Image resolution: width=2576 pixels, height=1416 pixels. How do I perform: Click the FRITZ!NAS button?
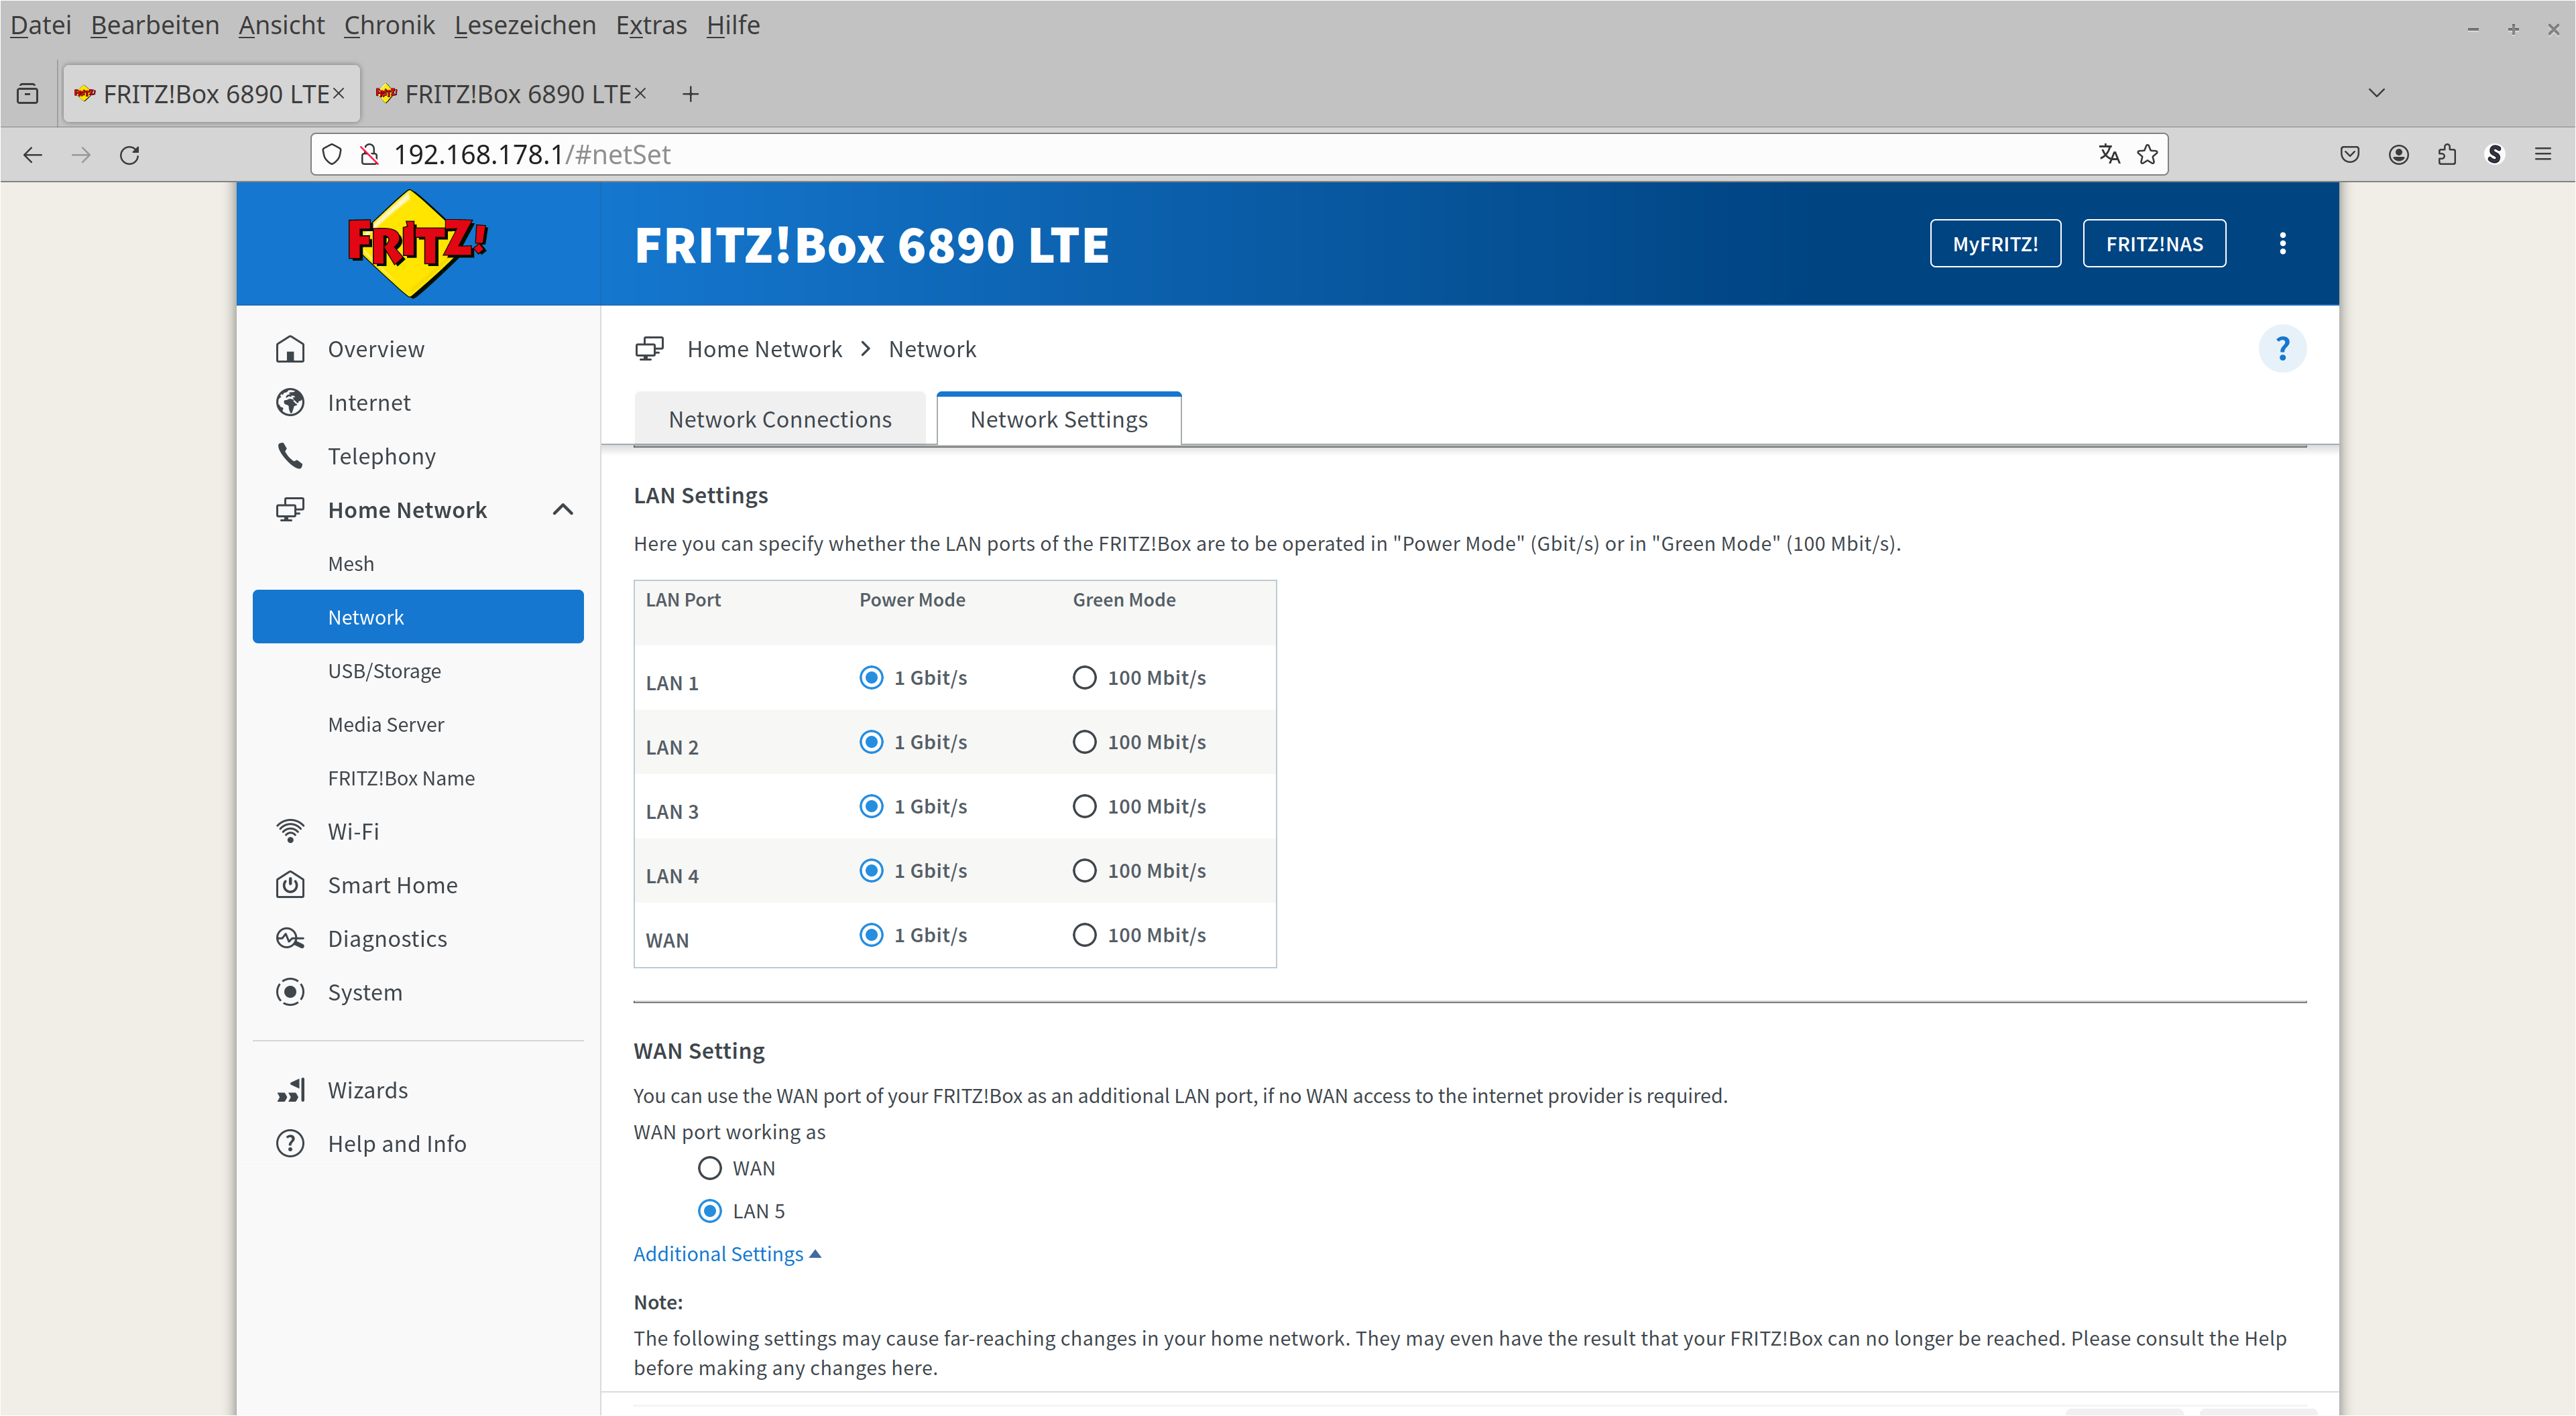point(2154,244)
